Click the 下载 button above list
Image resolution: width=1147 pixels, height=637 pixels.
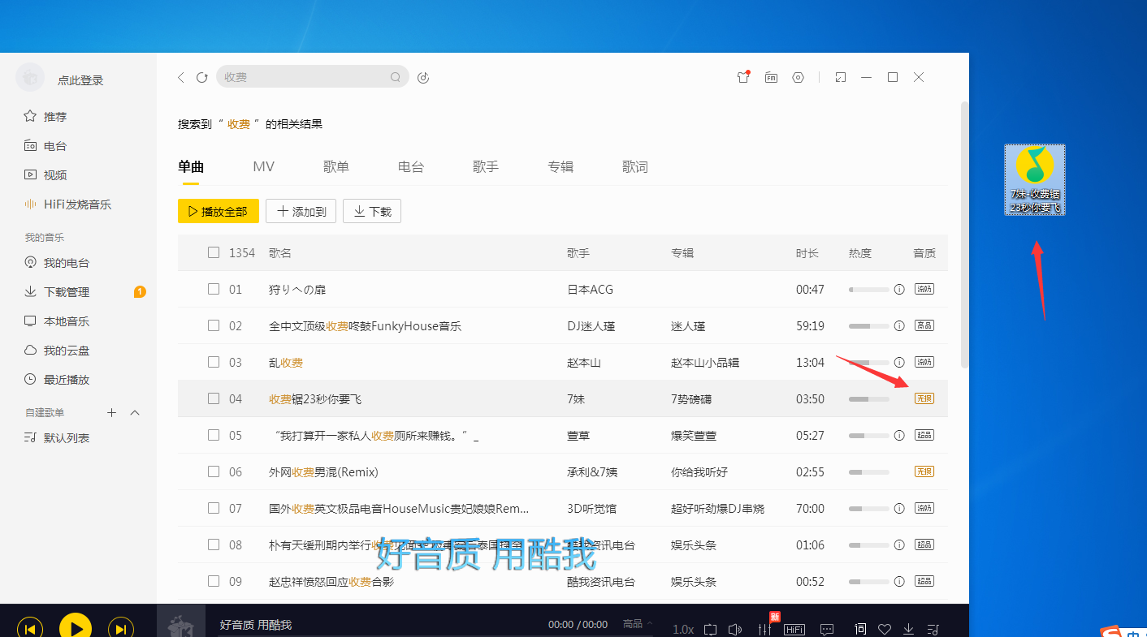click(372, 211)
